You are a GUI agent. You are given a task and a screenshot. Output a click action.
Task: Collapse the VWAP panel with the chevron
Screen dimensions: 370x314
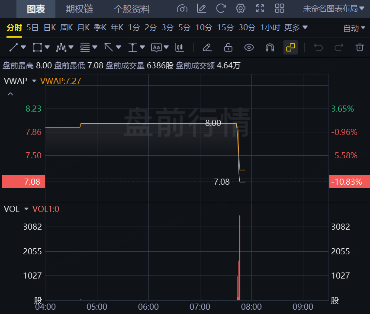(x=10, y=93)
